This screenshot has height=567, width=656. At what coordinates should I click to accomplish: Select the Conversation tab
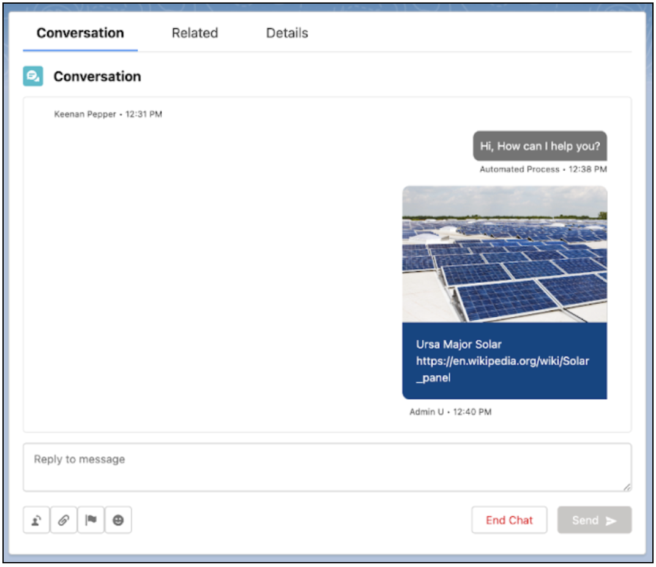(80, 33)
